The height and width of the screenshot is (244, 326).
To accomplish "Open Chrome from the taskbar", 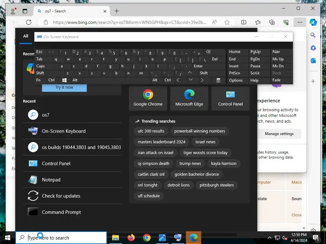I will click(146, 238).
